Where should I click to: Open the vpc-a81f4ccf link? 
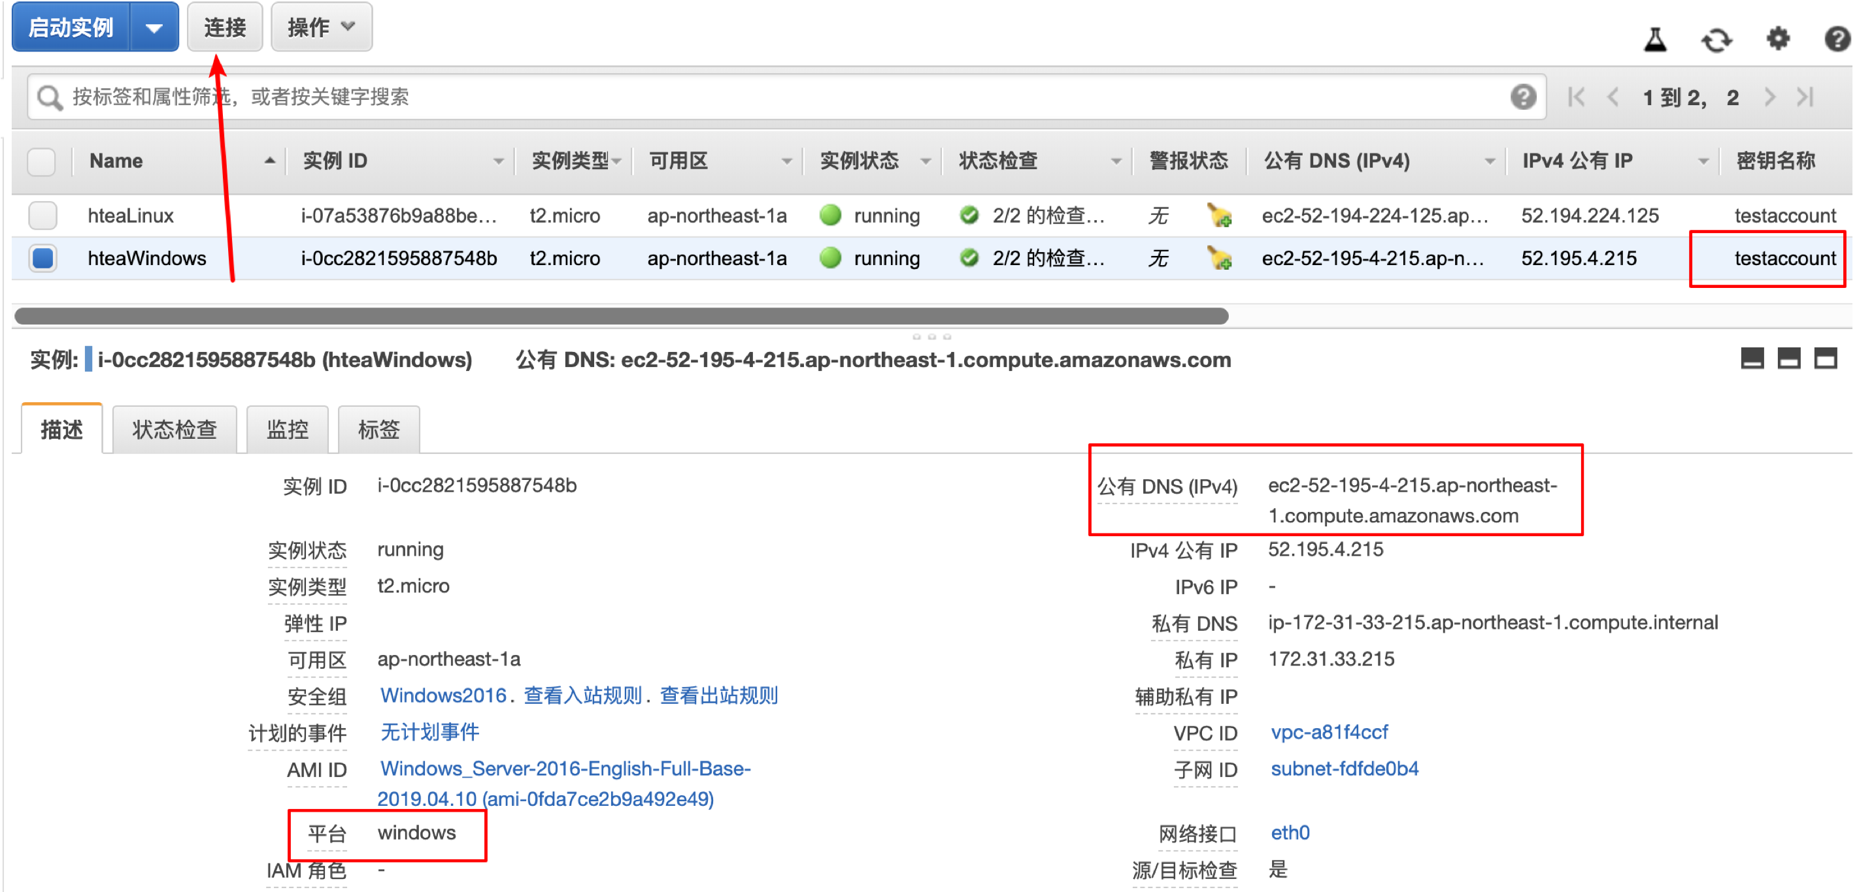1329,732
